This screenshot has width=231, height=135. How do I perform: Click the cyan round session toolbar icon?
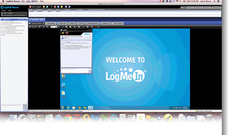coord(47,7)
